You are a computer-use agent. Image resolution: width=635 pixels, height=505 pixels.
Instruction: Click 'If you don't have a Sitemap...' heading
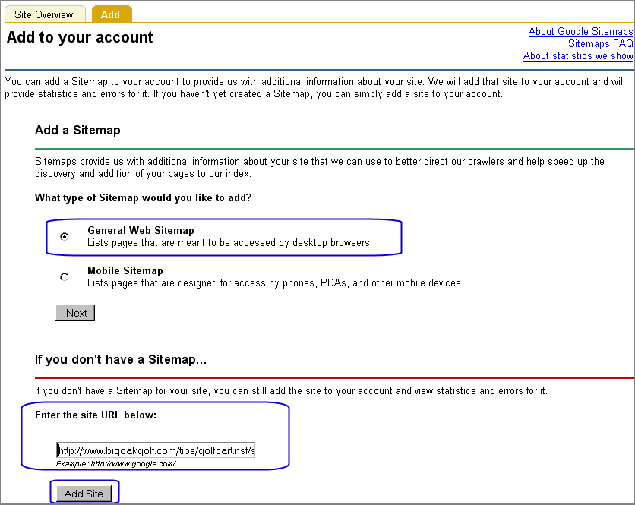pyautogui.click(x=121, y=360)
